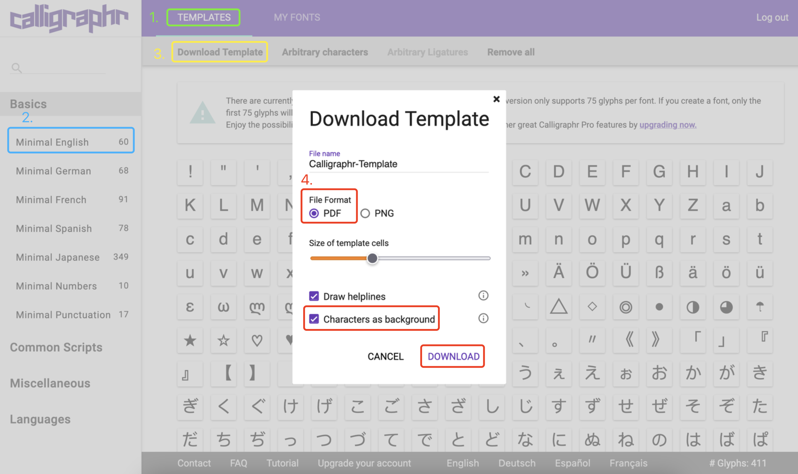Toggle the Draw helplines checkbox

pyautogui.click(x=314, y=296)
